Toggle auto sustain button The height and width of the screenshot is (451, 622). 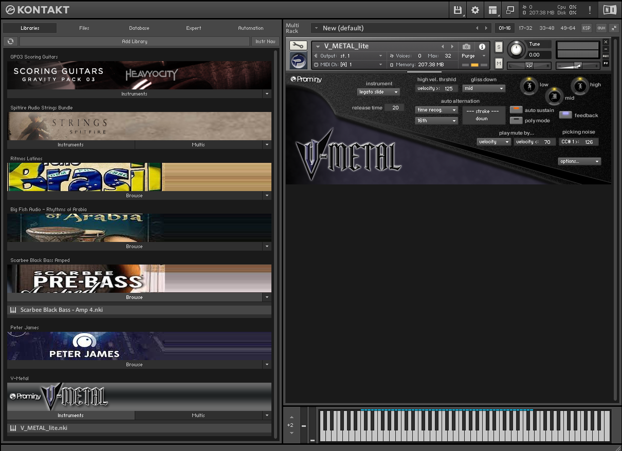[x=516, y=110]
